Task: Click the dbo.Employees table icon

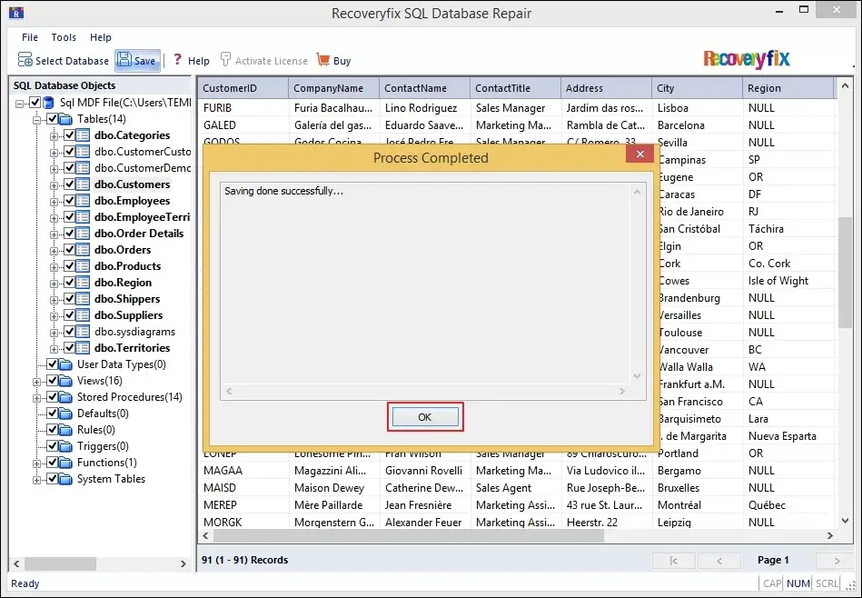Action: tap(83, 201)
